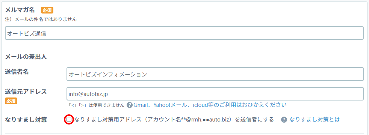Focus the 送信元アドレス input field

point(215,94)
